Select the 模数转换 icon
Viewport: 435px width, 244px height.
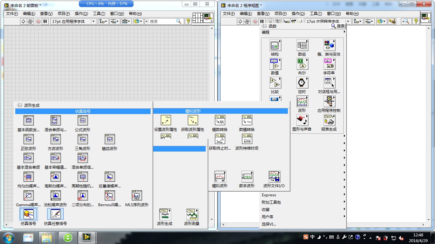[x=220, y=120]
